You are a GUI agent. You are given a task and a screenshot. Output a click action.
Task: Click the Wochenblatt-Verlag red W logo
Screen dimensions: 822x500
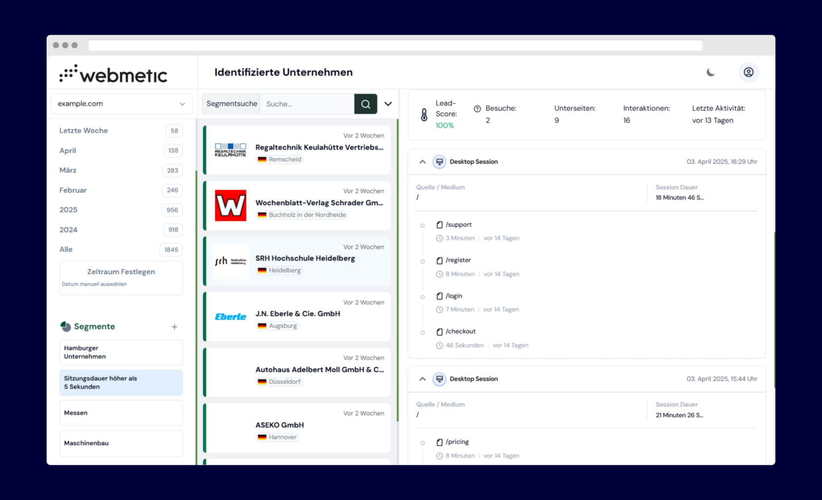(x=231, y=206)
